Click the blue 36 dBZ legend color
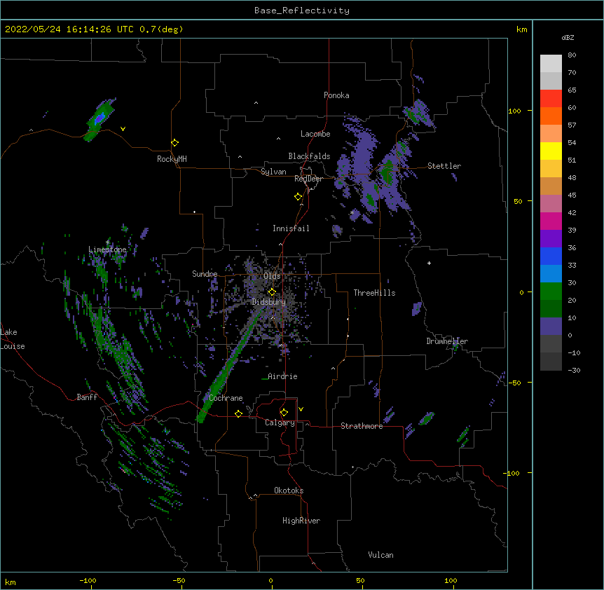 coord(551,256)
